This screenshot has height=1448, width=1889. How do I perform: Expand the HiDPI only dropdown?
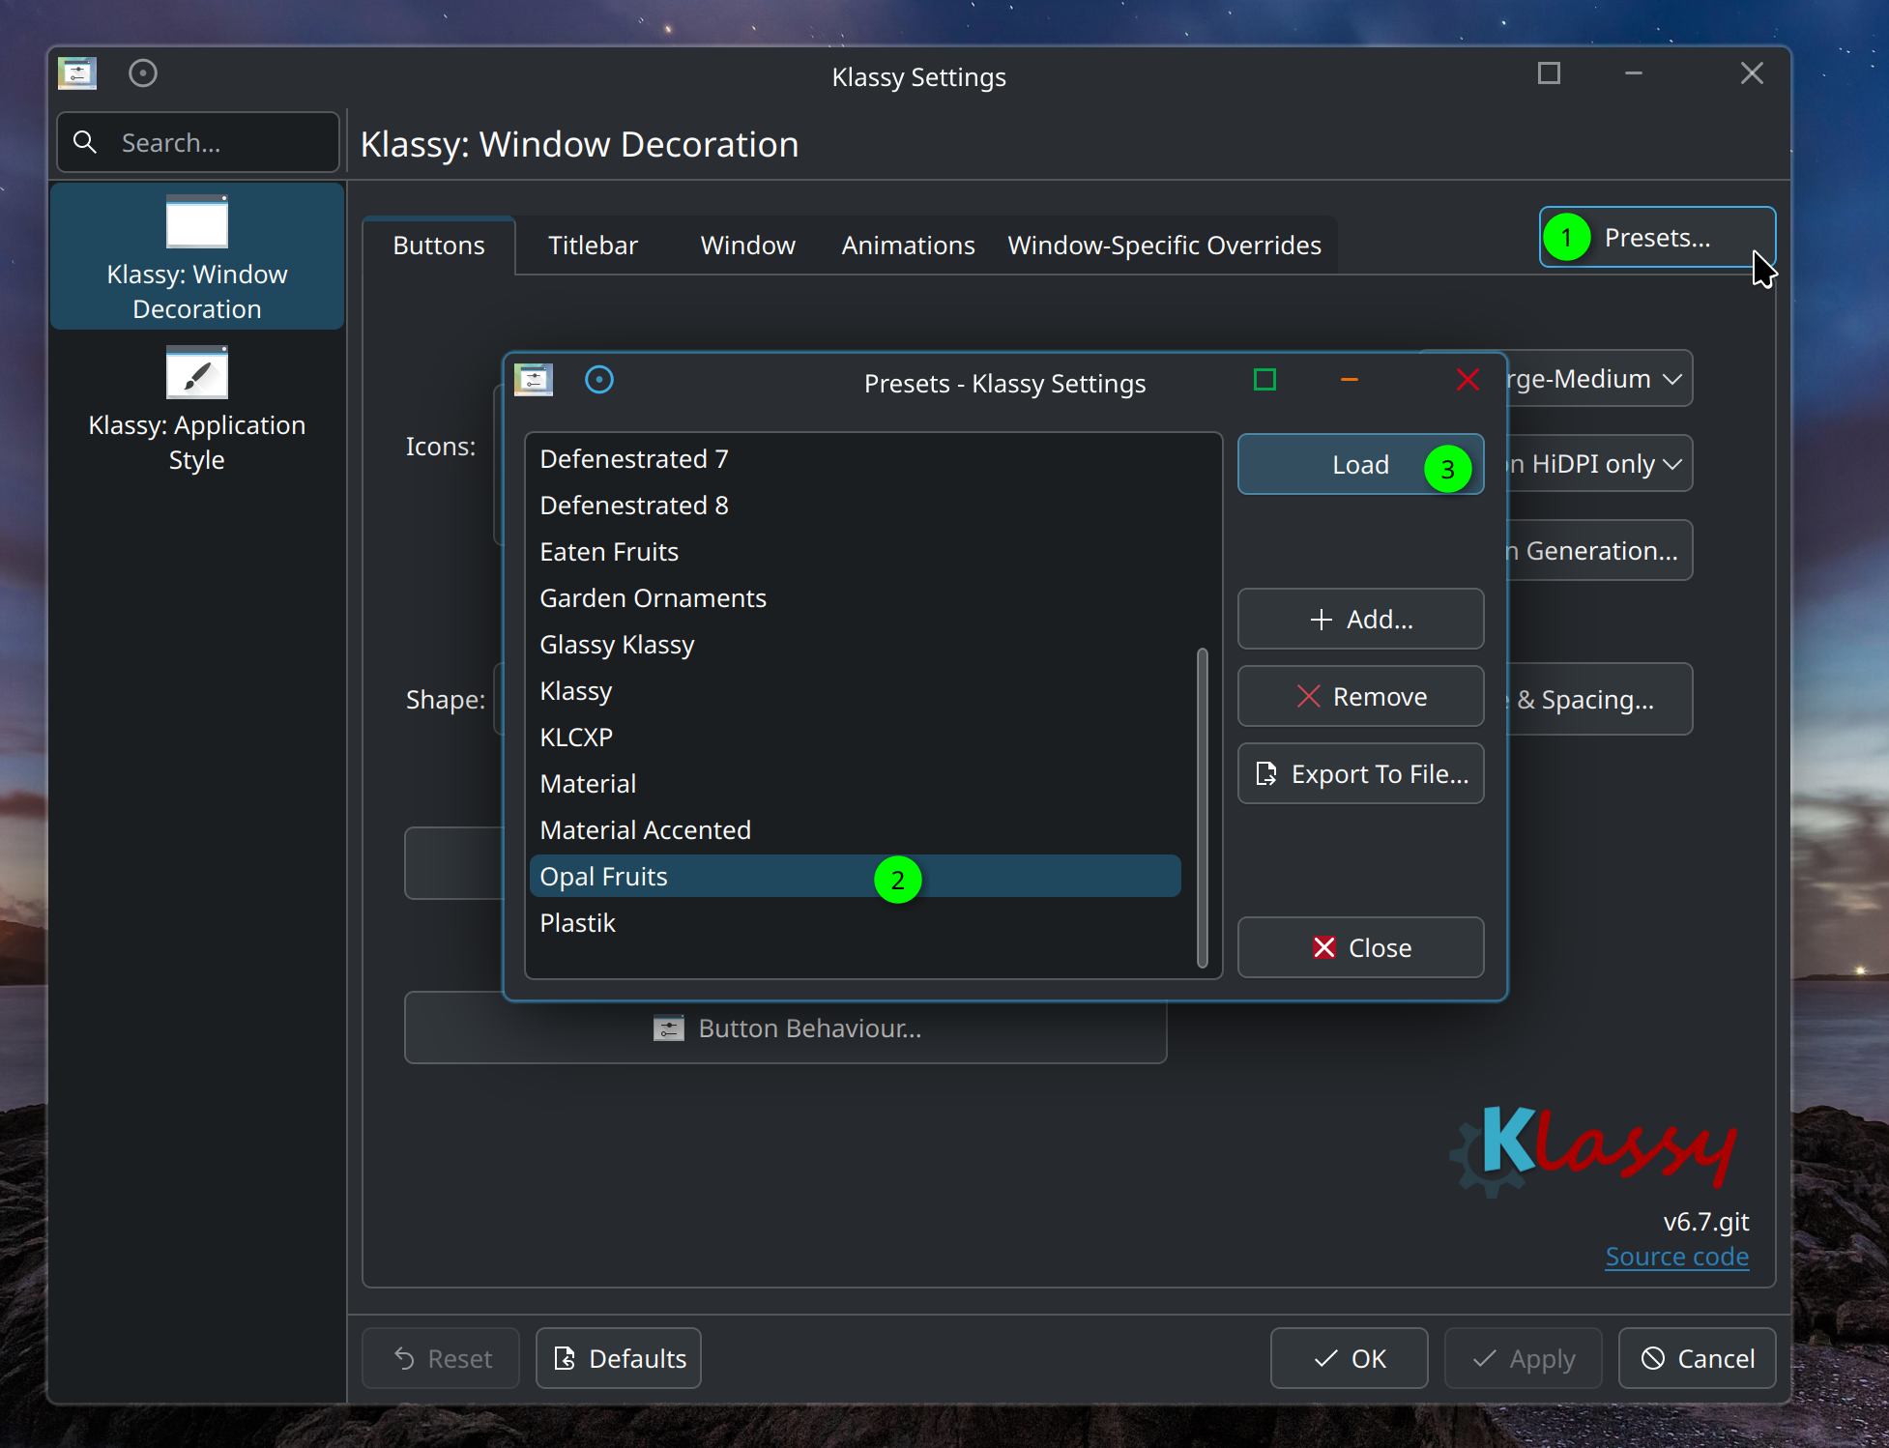[x=1600, y=464]
